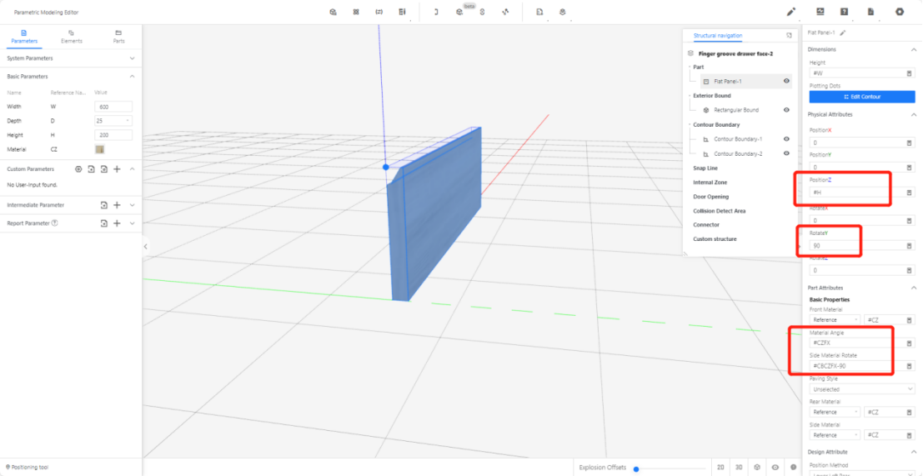
Task: Click the Edit Contour button
Action: (x=861, y=97)
